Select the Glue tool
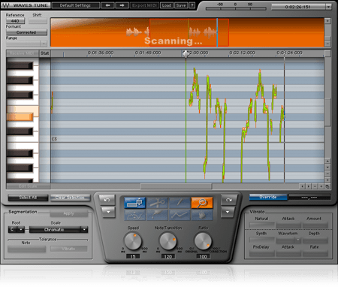 coord(157,215)
